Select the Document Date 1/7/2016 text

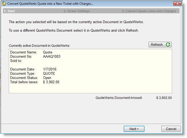coord(49,69)
